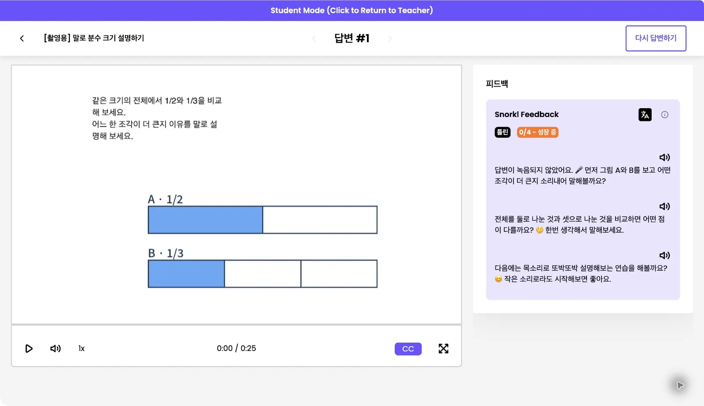
Task: Go back using the left arrow icon
Action: pyautogui.click(x=22, y=38)
